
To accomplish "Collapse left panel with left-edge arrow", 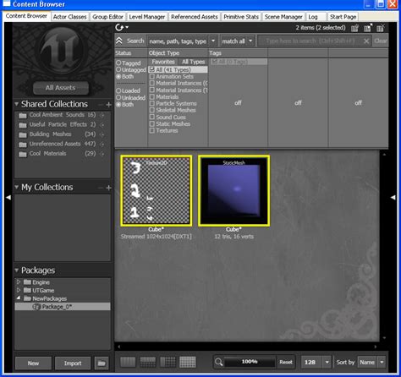I will coord(8,198).
